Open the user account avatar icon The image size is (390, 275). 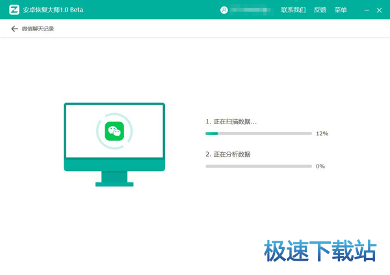coord(224,10)
